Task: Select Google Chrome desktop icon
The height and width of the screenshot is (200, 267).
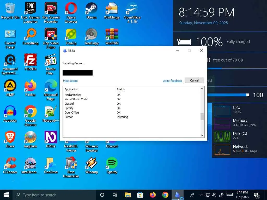Action: coord(31,116)
